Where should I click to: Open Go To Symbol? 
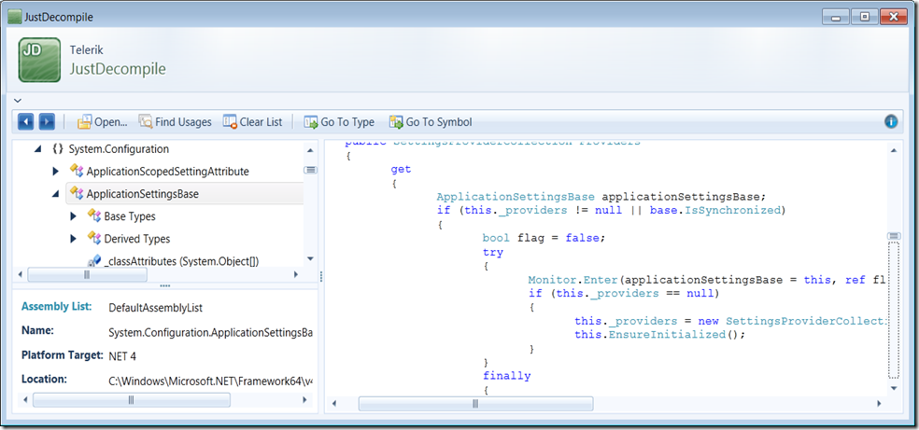[x=431, y=122]
